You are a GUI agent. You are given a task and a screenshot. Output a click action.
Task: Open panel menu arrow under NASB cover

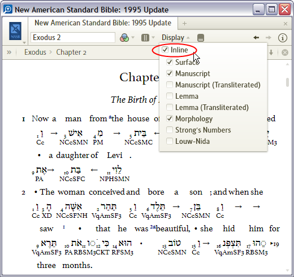point(24,43)
